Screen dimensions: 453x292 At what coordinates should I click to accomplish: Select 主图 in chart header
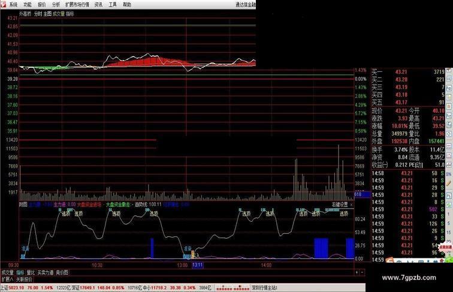pos(47,14)
